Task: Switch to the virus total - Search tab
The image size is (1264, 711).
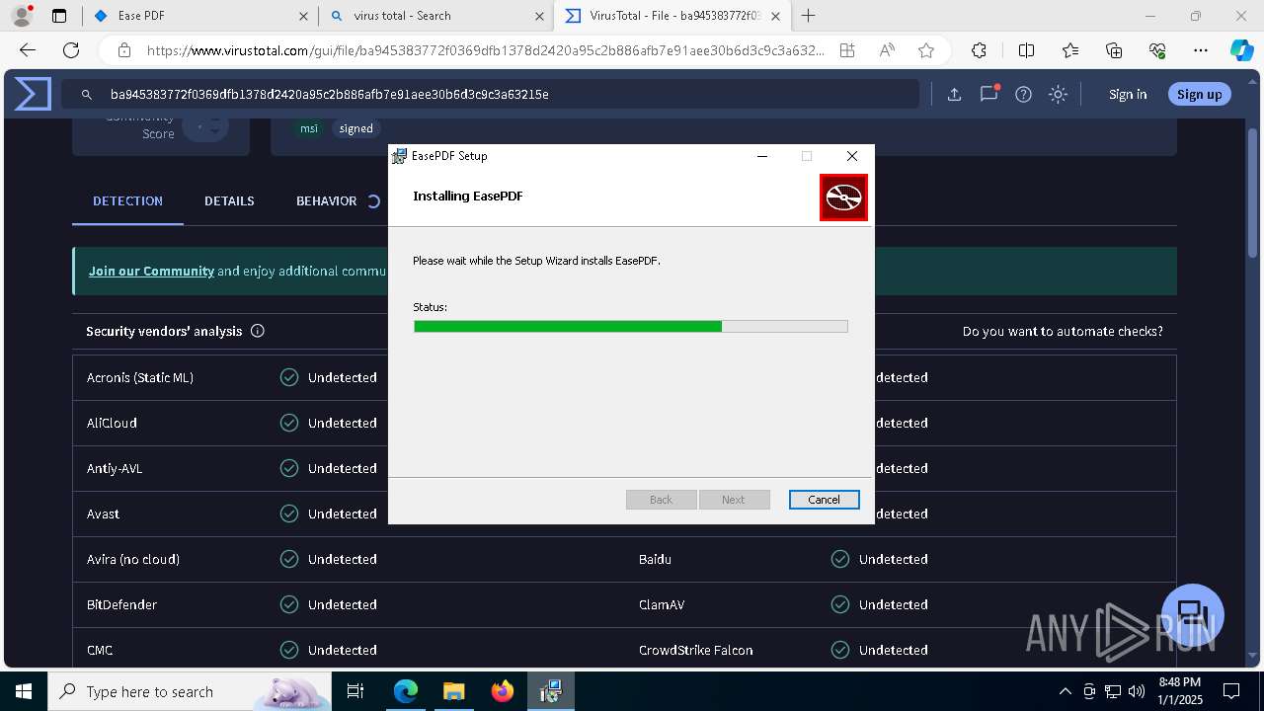Action: coord(436,16)
